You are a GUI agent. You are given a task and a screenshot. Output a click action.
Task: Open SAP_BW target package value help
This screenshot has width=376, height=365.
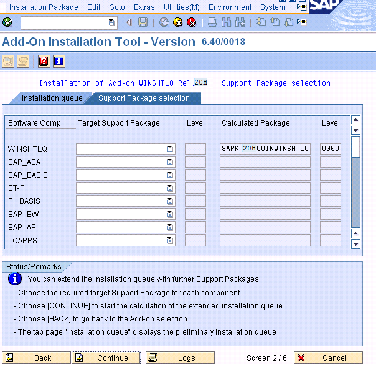coord(170,214)
